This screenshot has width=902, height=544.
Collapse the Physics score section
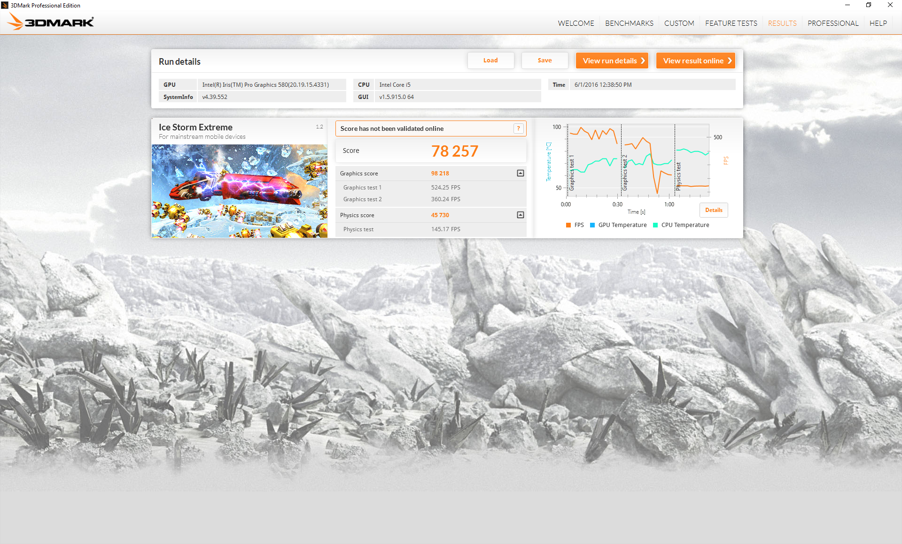[520, 215]
